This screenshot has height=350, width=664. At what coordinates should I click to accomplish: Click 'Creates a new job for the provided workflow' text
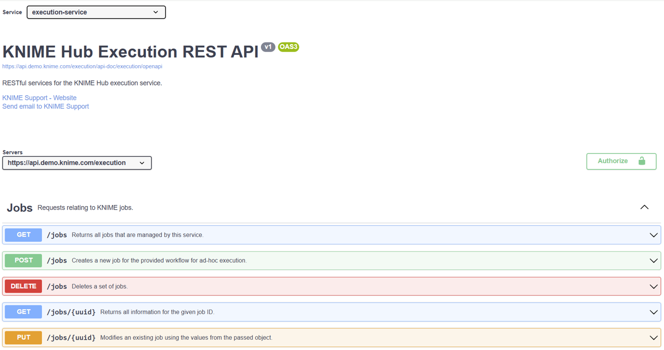159,260
